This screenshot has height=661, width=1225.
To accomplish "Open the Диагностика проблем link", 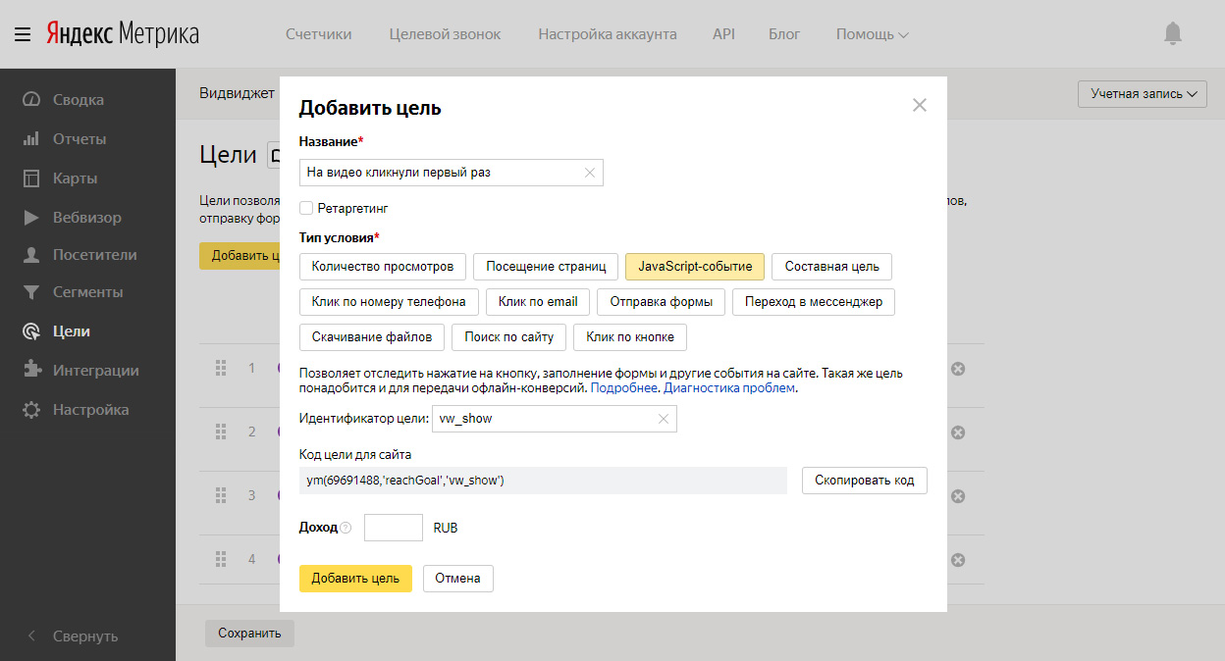I will click(730, 388).
